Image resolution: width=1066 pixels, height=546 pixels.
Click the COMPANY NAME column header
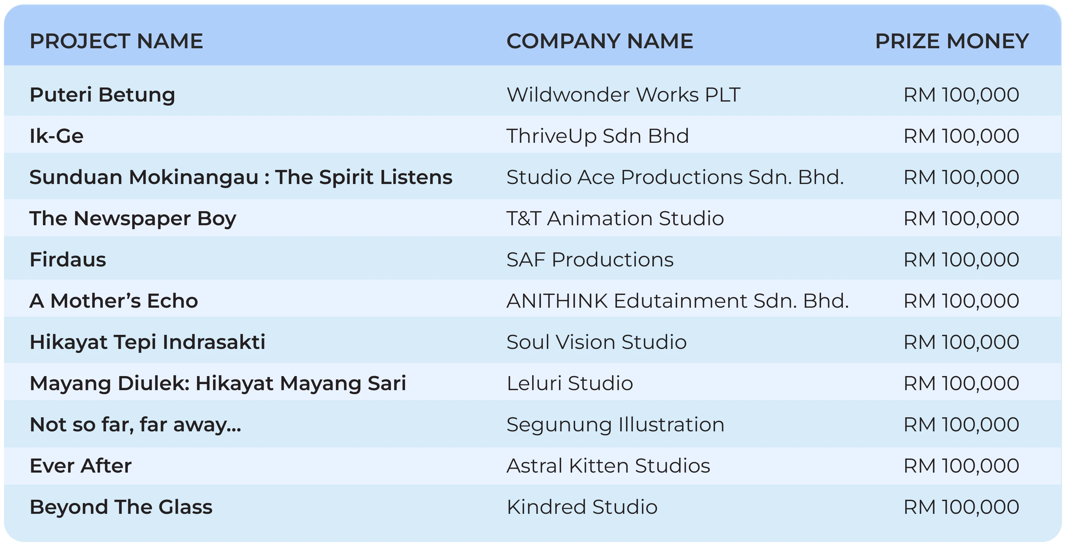pyautogui.click(x=600, y=41)
